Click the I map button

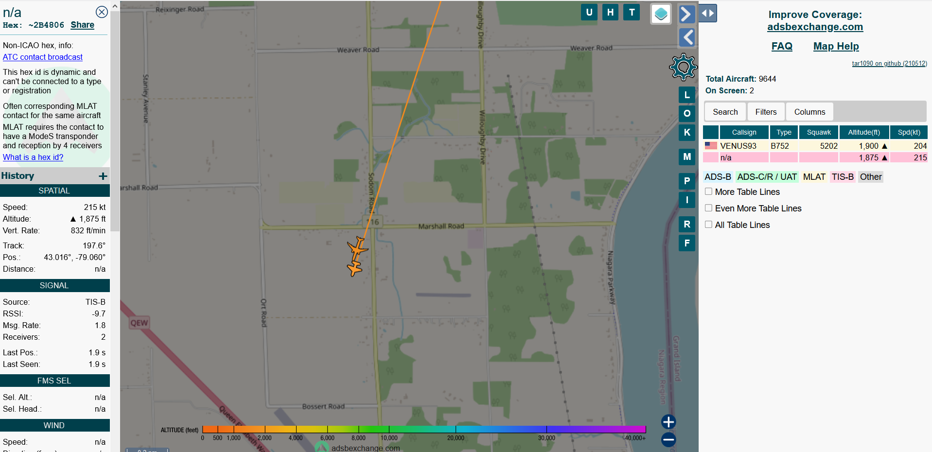(686, 200)
